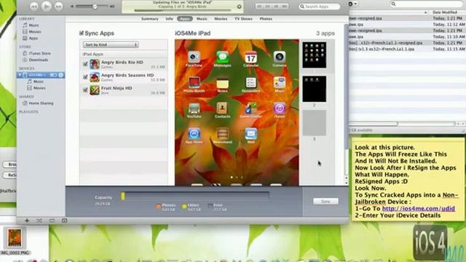The height and width of the screenshot is (262, 466).
Task: Switch to the Photos tab
Action: coord(266,19)
